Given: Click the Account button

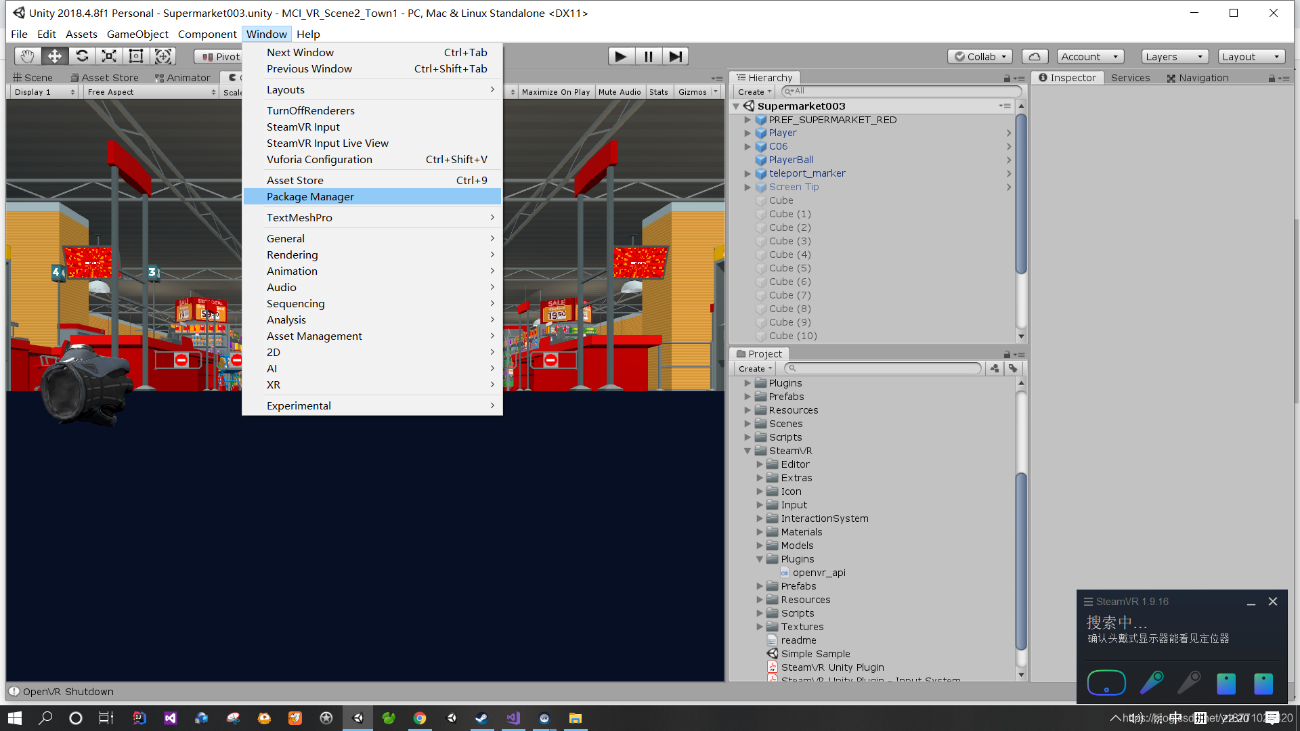Looking at the screenshot, I should (x=1089, y=56).
